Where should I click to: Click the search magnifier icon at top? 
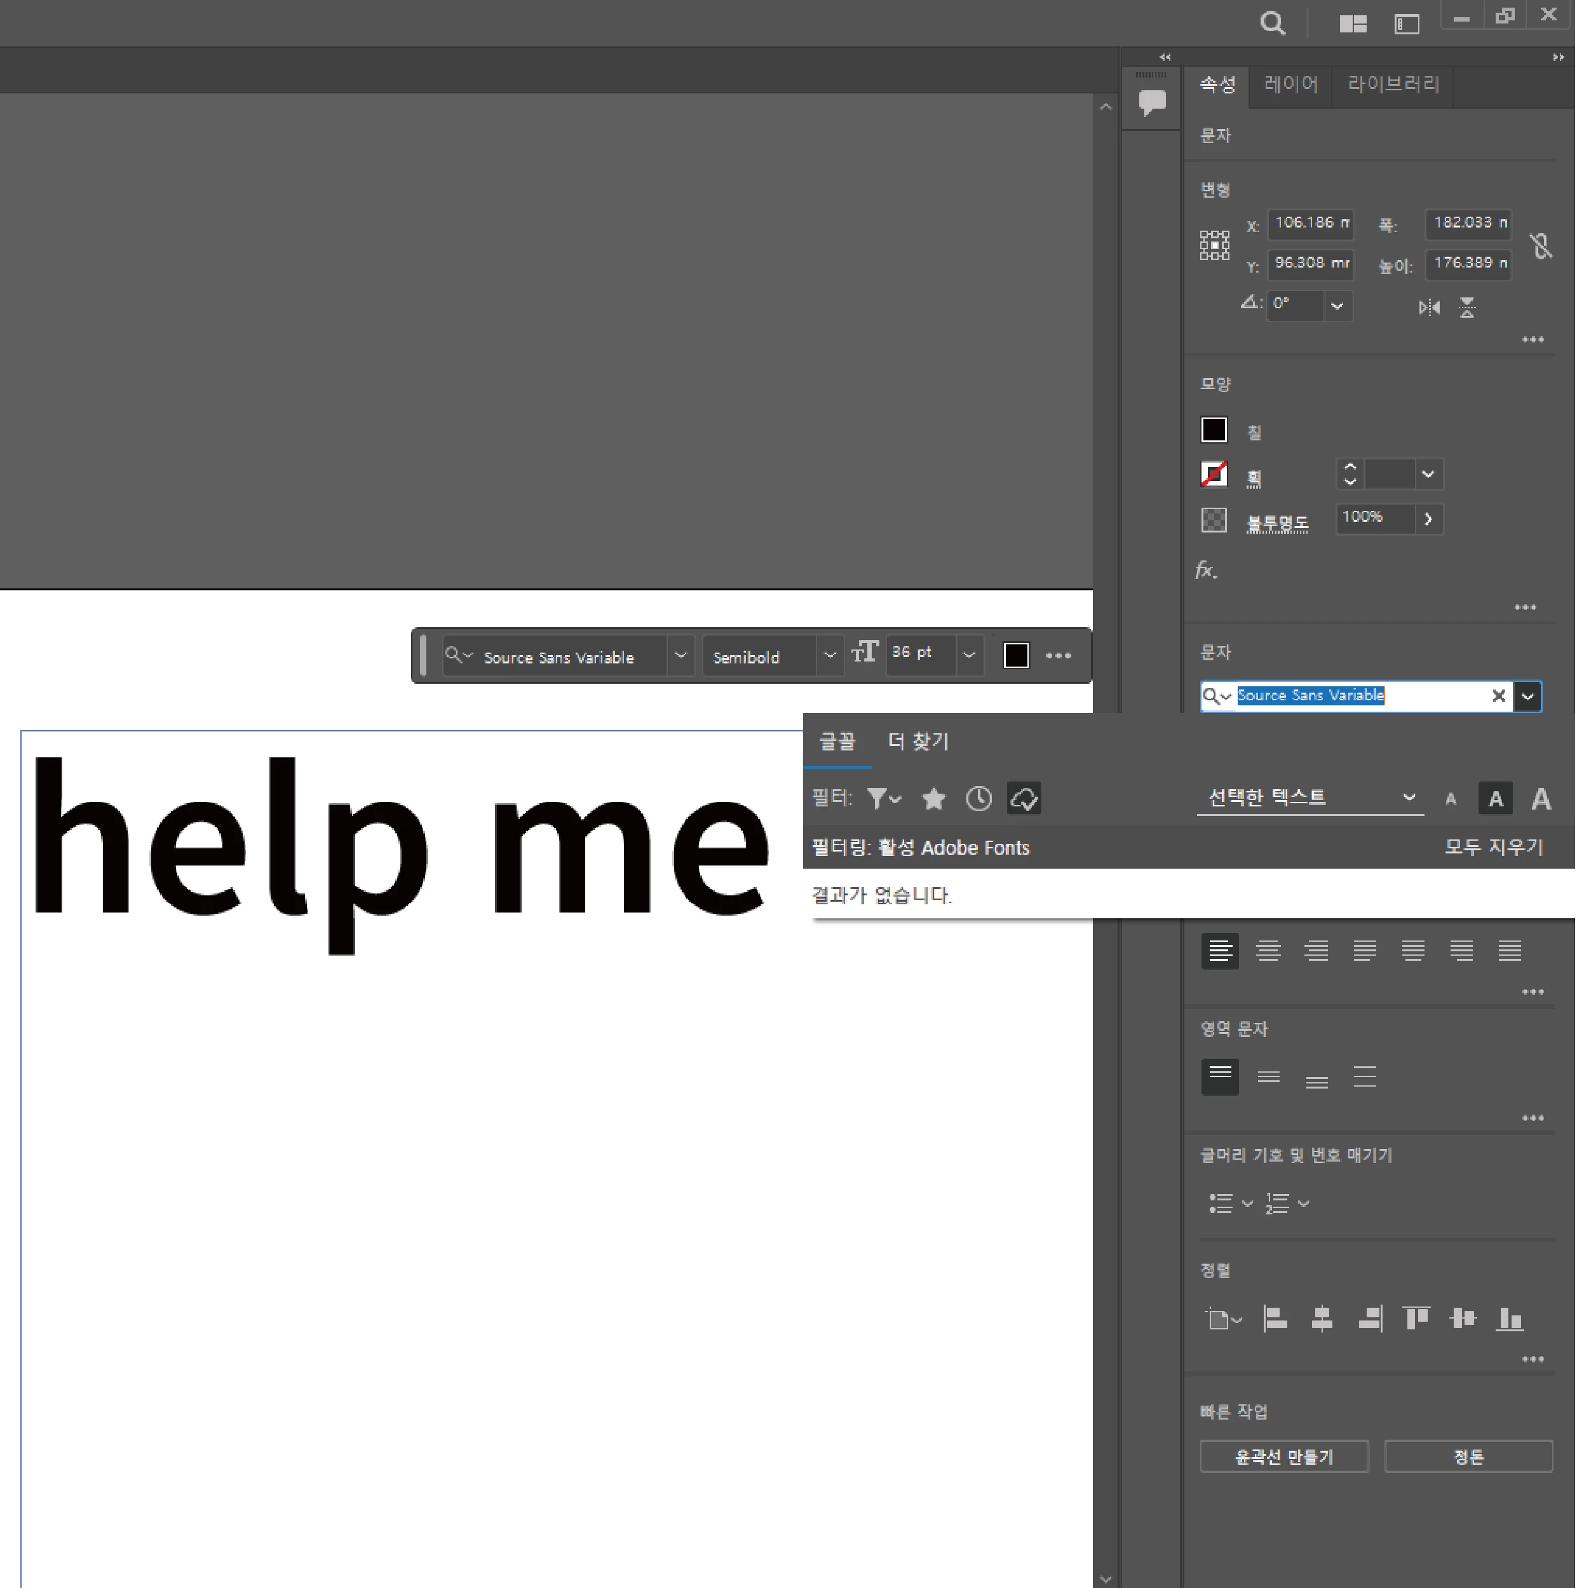click(1272, 23)
